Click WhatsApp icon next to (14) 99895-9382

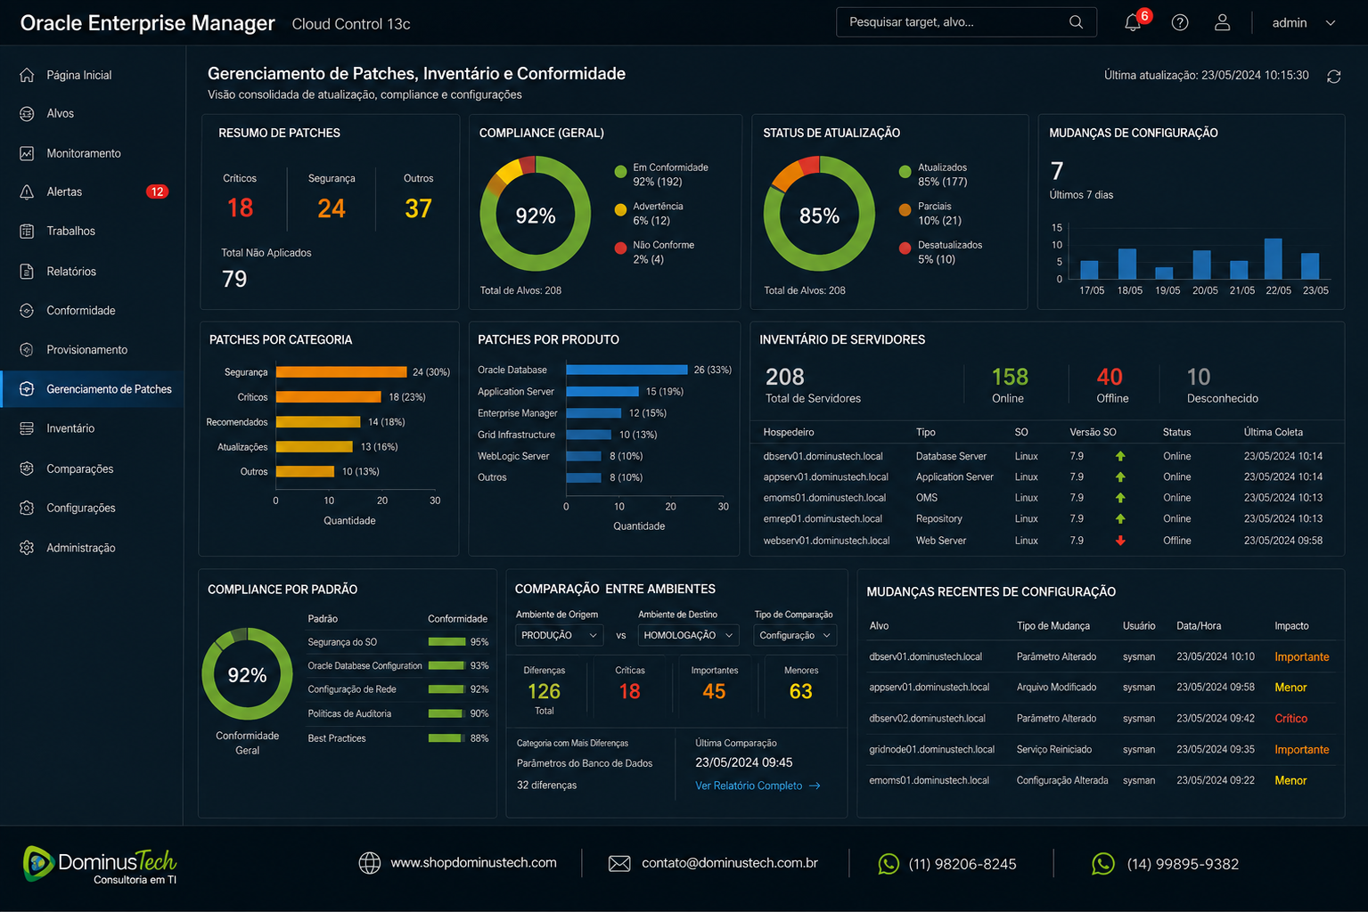click(x=1103, y=864)
